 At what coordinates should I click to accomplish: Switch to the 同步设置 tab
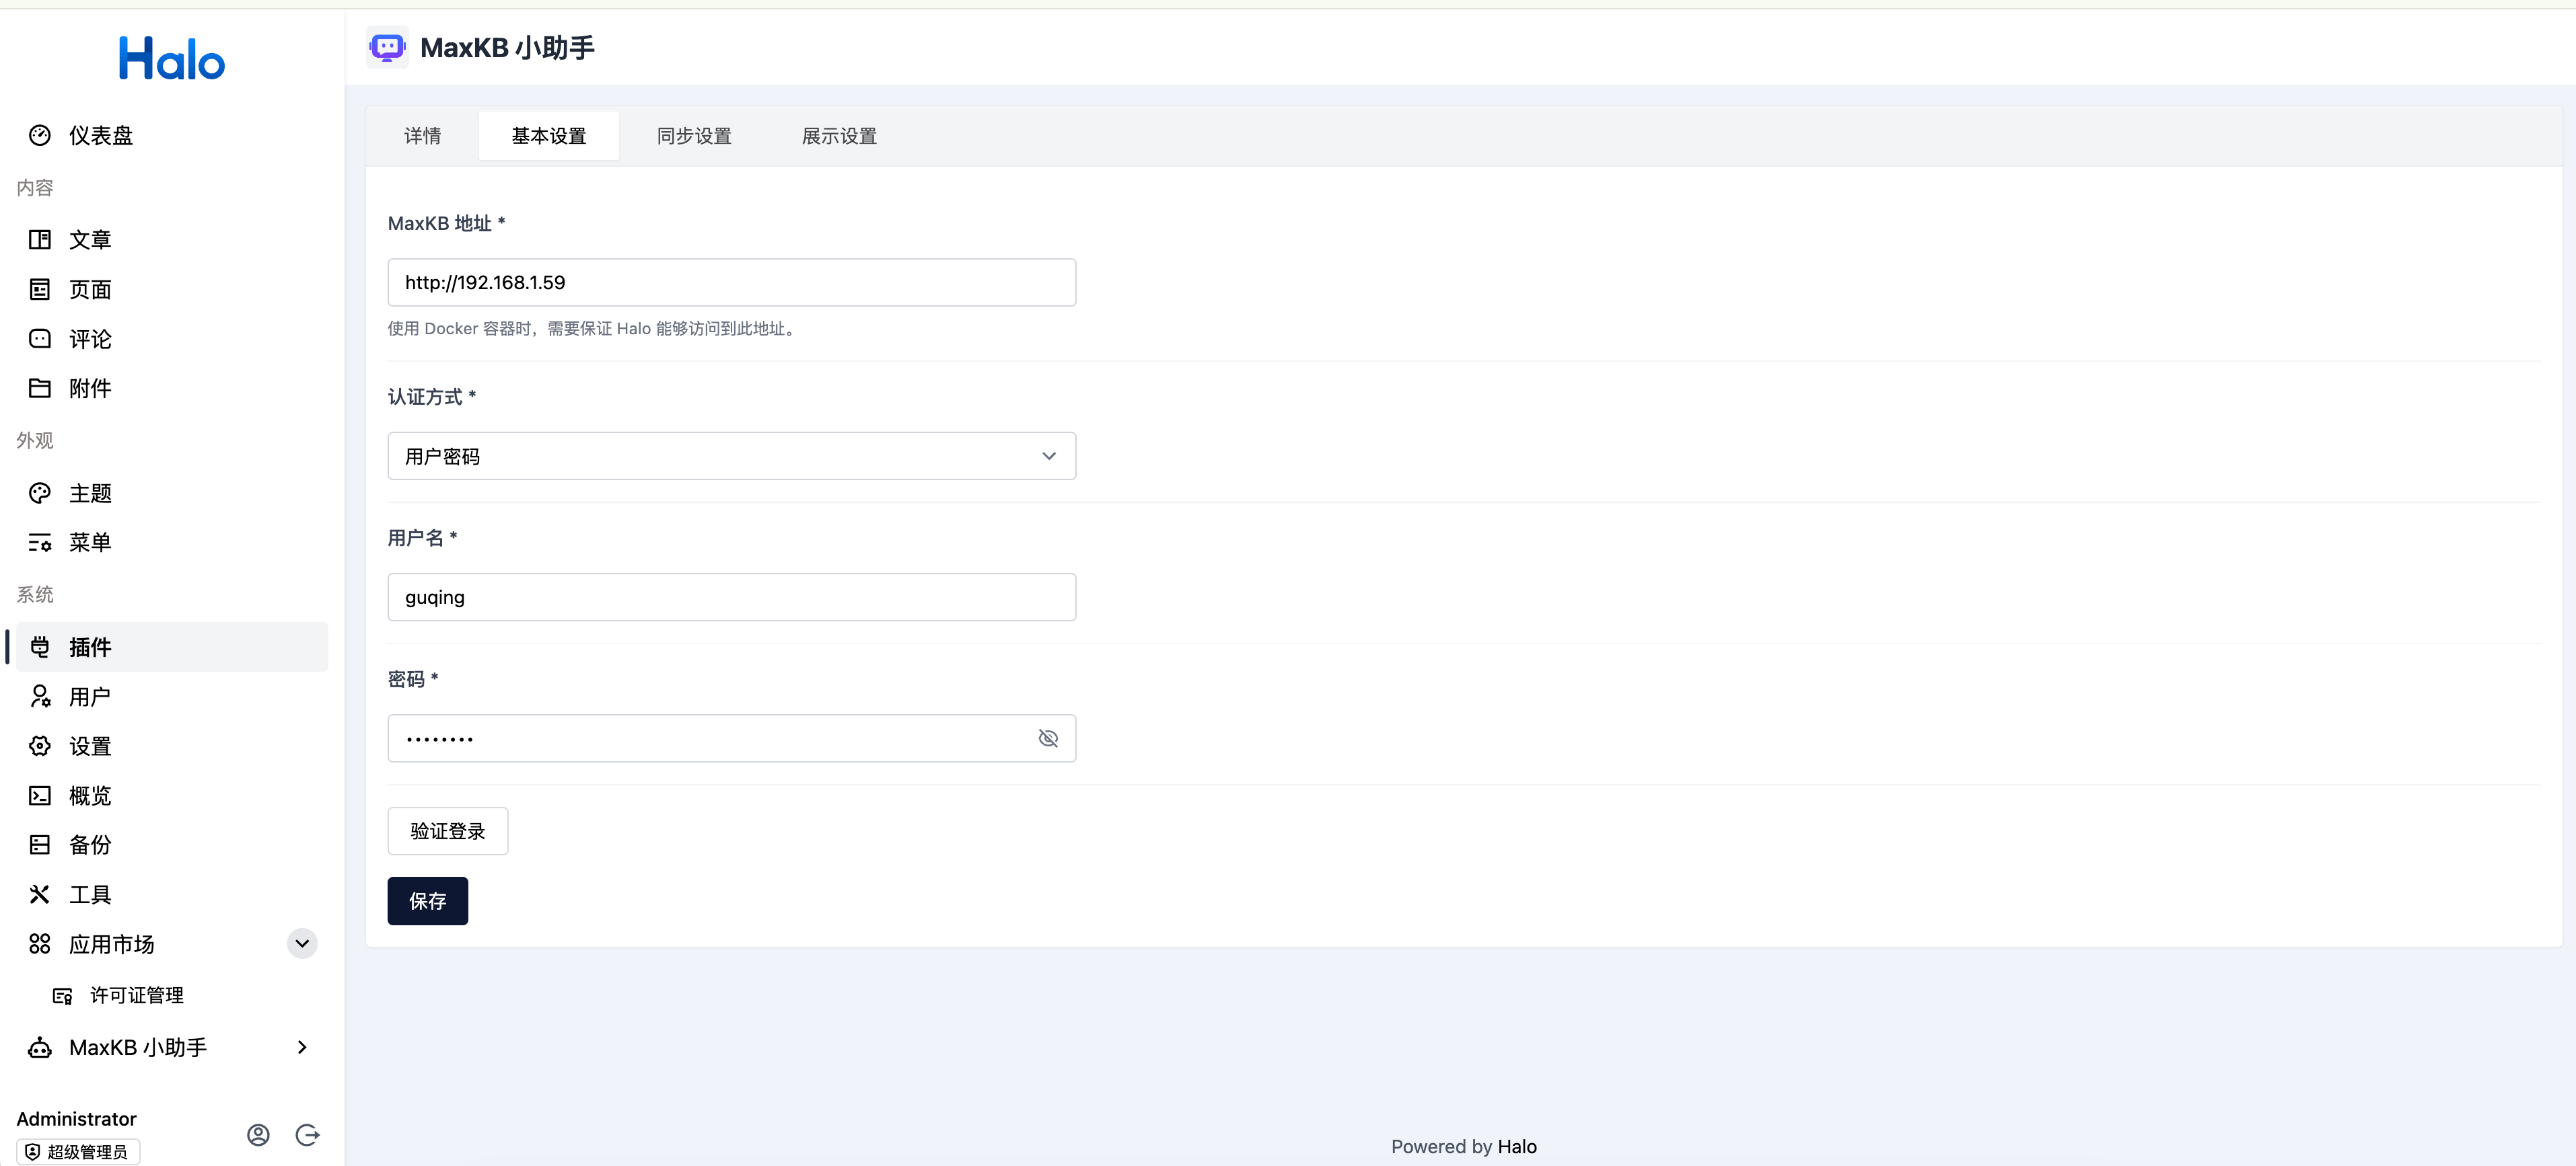(694, 136)
